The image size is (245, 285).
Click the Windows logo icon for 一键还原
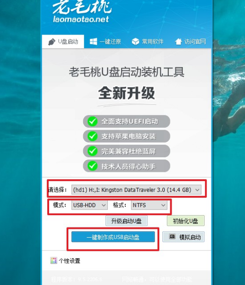(x=94, y=42)
